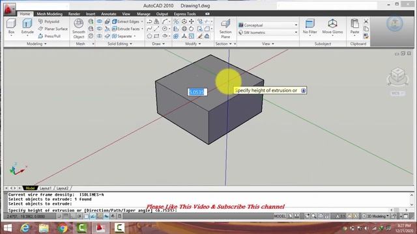417x234 pixels.
Task: Open the AutoCAD application menu button
Action: coord(9,9)
